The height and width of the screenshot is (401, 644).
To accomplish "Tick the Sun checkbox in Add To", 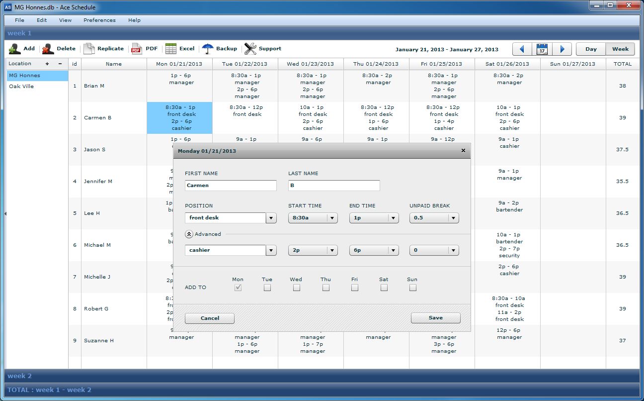I will coord(413,288).
